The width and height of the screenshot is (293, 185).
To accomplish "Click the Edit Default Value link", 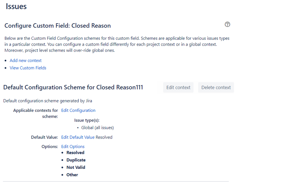I will pos(78,137).
